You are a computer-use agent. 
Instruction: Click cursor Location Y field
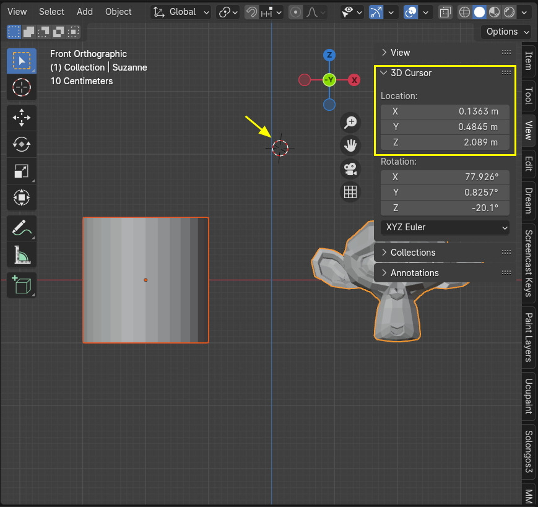point(445,127)
